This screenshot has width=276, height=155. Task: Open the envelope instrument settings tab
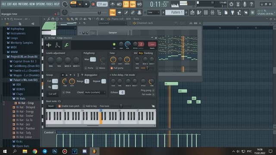57,45
